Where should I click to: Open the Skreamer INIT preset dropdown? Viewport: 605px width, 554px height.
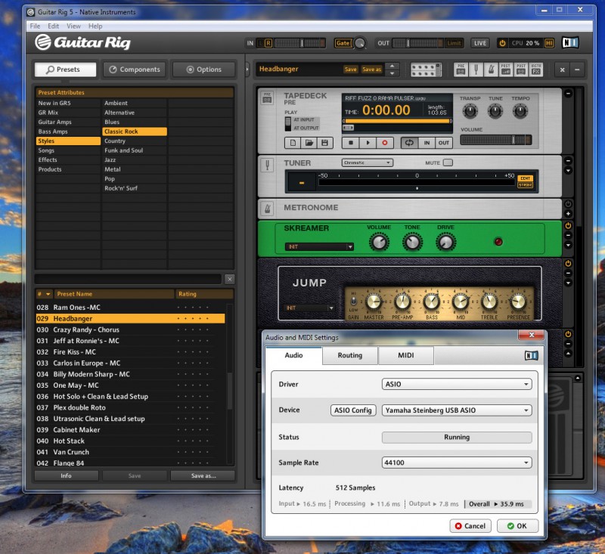(x=319, y=246)
